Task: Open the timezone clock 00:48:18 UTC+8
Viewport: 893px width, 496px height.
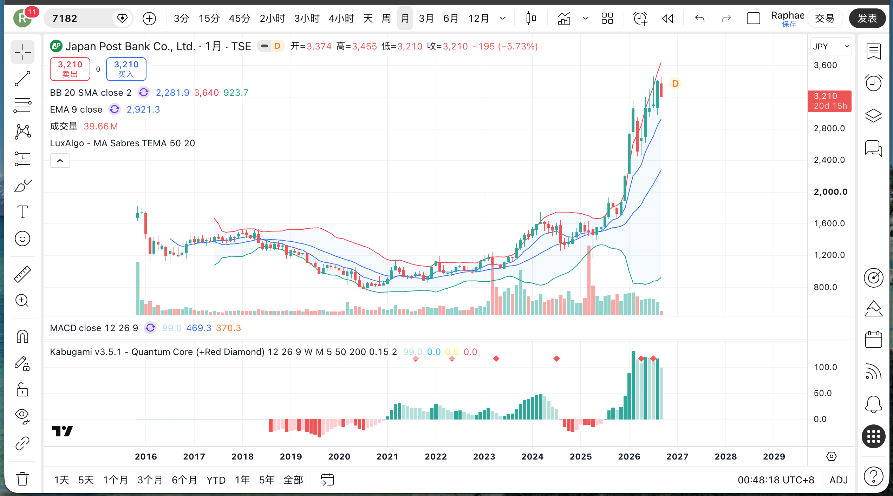Action: pyautogui.click(x=776, y=480)
